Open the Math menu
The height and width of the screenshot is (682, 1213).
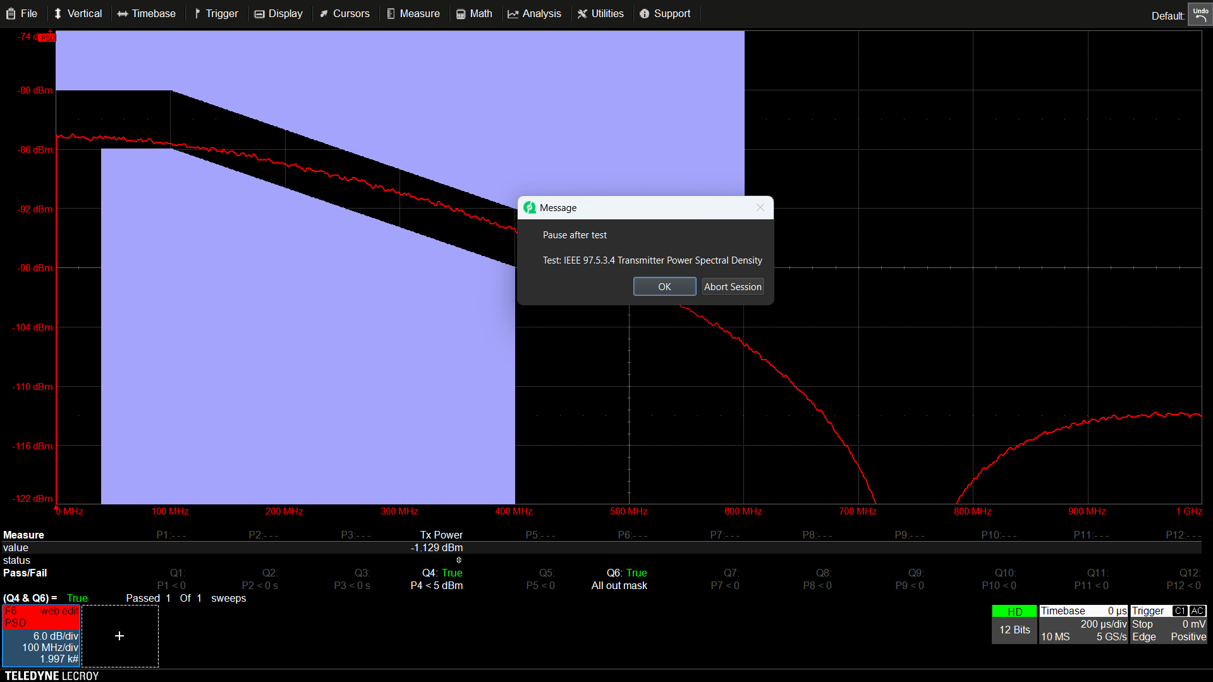point(474,13)
